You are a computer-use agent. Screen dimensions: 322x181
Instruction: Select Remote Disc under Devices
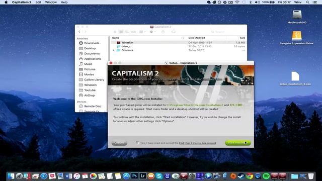point(93,106)
